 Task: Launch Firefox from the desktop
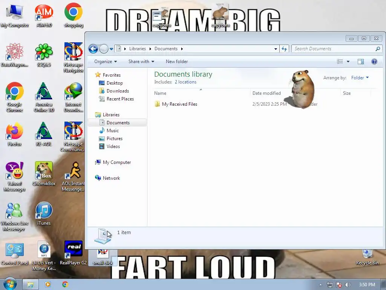point(15,134)
